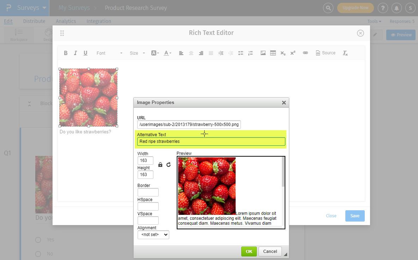Switch to the Edit tab

pos(8,21)
